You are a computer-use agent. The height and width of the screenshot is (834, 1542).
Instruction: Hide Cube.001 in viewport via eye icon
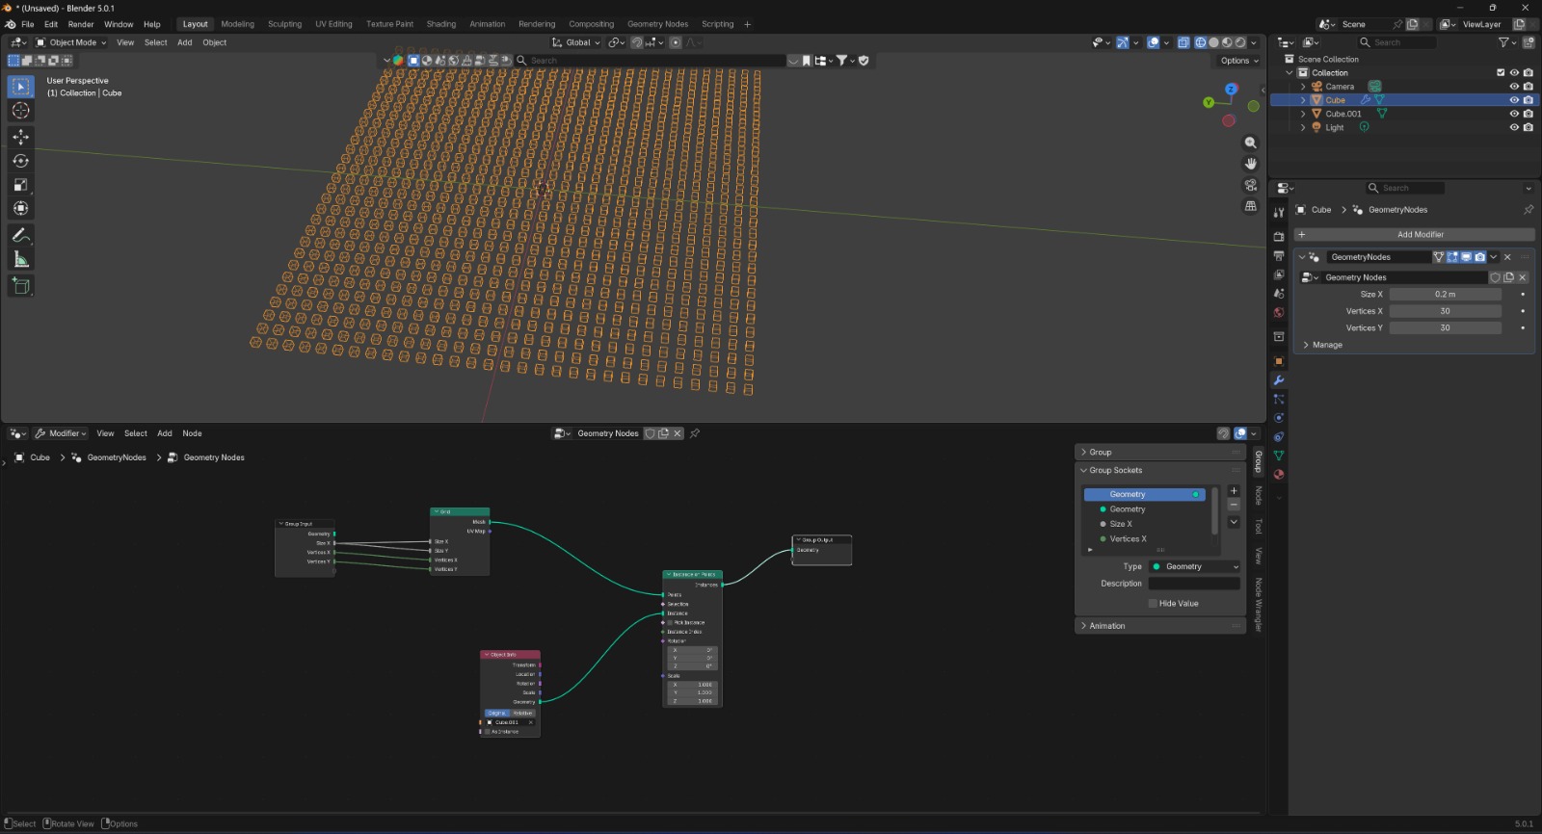pos(1514,114)
